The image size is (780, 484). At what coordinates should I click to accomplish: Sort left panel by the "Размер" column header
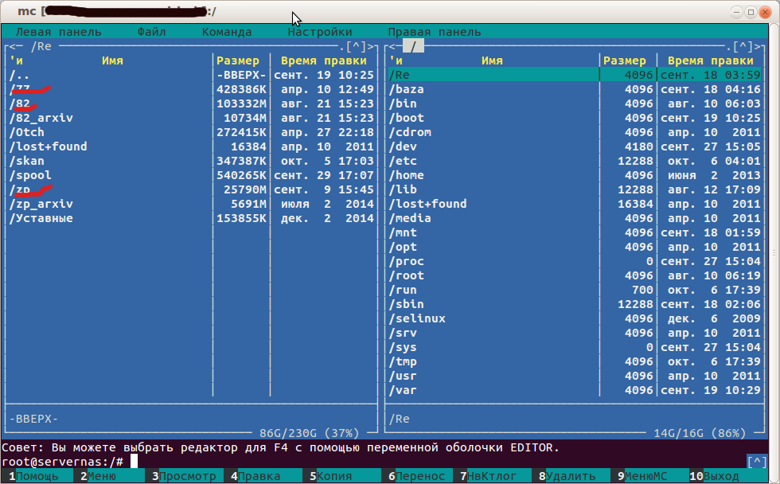(238, 60)
